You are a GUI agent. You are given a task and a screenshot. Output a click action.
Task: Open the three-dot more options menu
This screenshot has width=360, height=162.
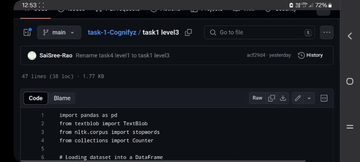(x=327, y=32)
